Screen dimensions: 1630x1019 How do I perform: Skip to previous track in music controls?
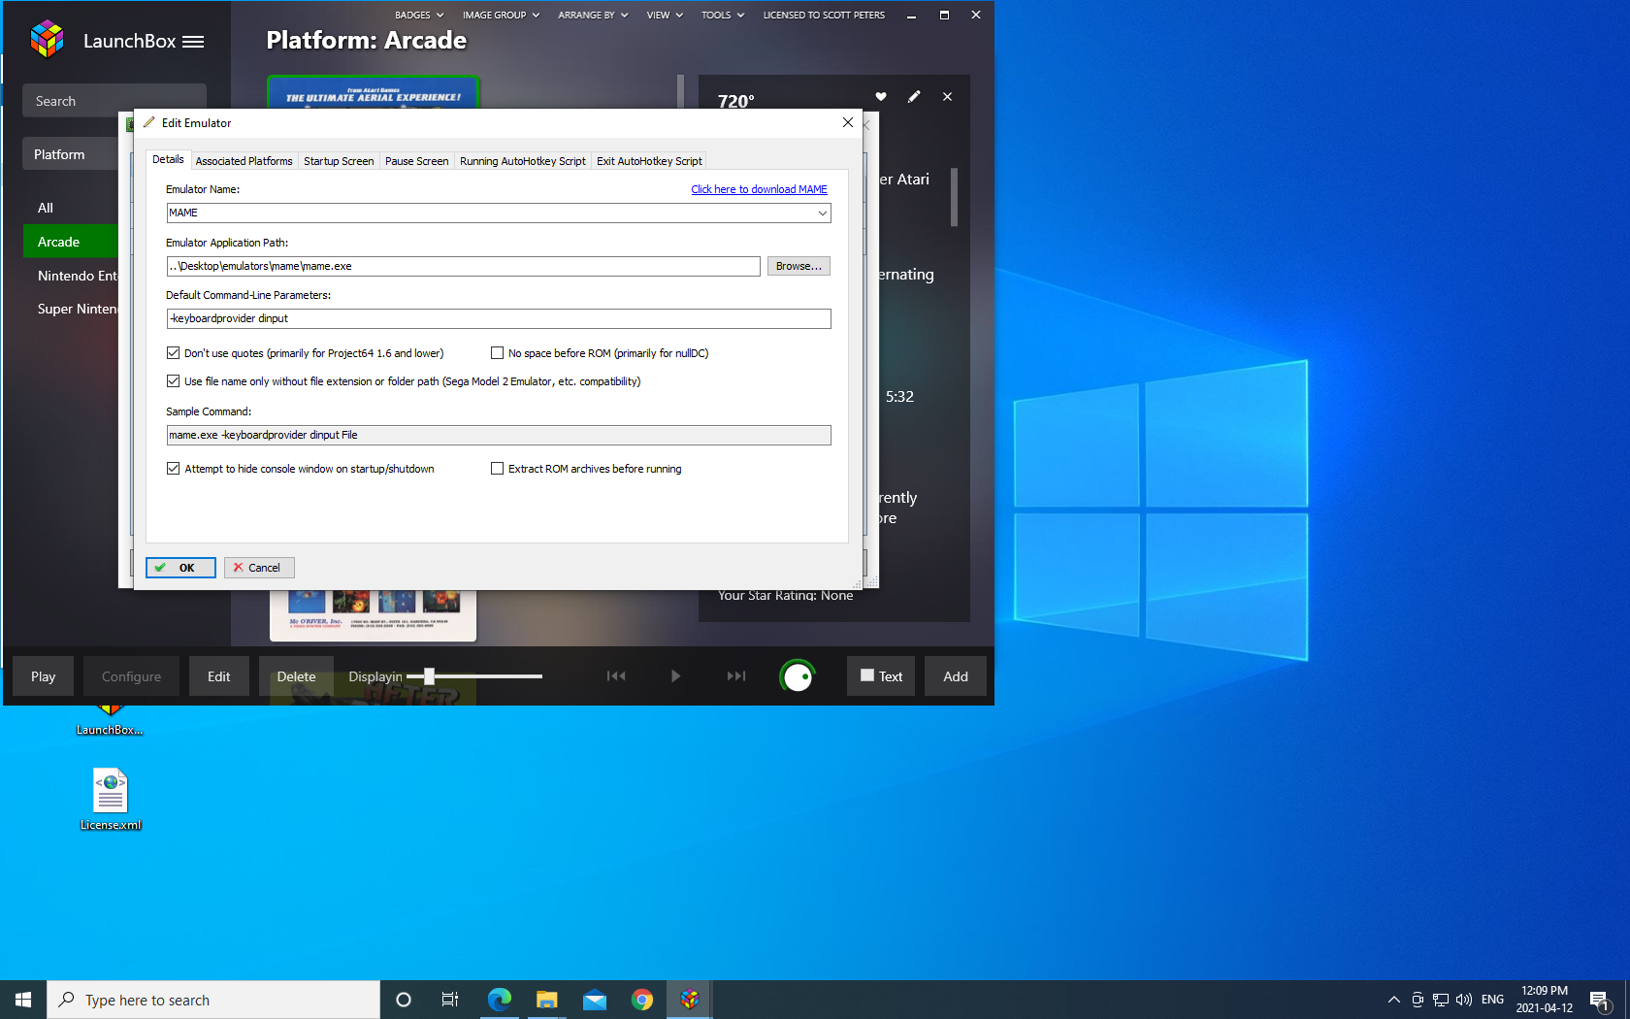[x=616, y=676]
